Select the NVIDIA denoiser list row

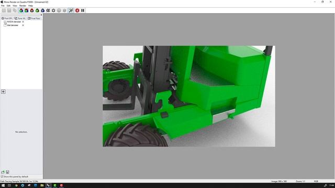point(14,22)
